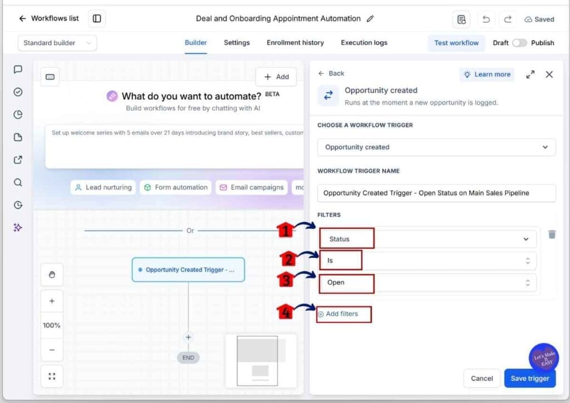Open the Is operator dropdown
This screenshot has height=403, width=570.
click(x=428, y=261)
